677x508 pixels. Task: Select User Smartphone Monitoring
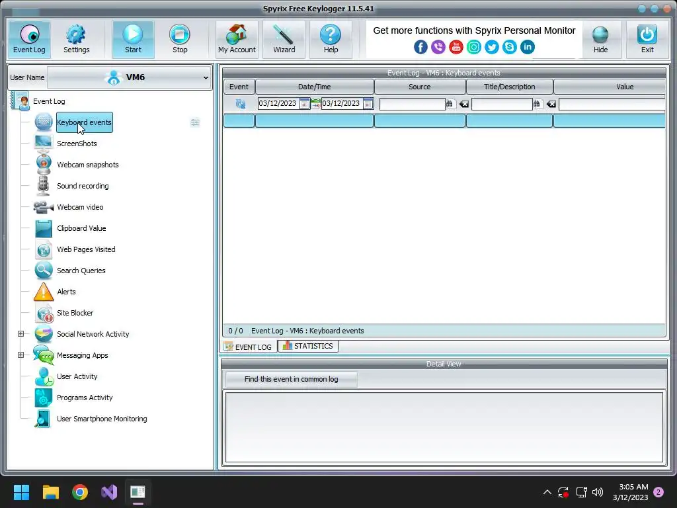click(102, 419)
